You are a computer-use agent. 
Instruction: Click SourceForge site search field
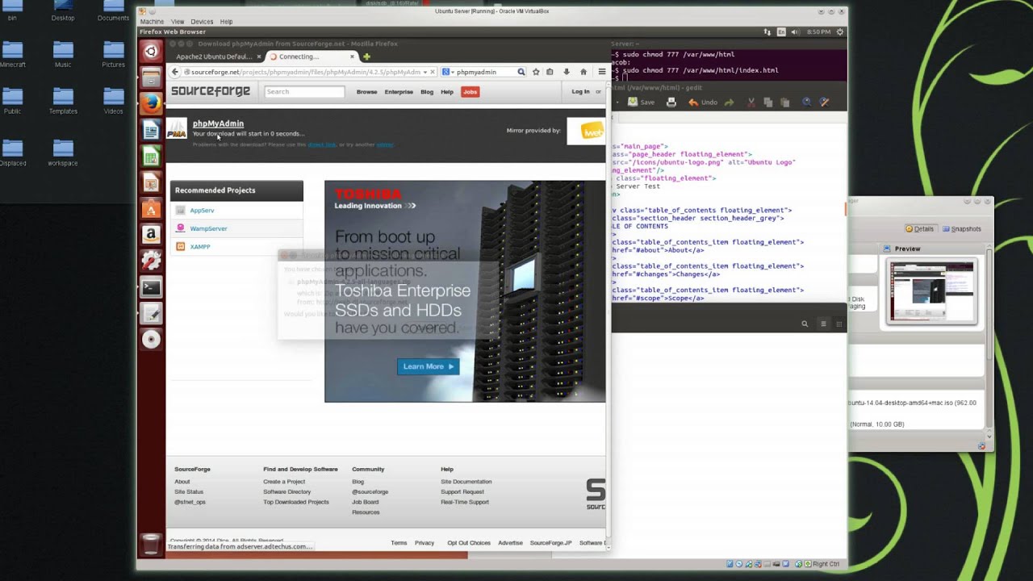[x=304, y=92]
